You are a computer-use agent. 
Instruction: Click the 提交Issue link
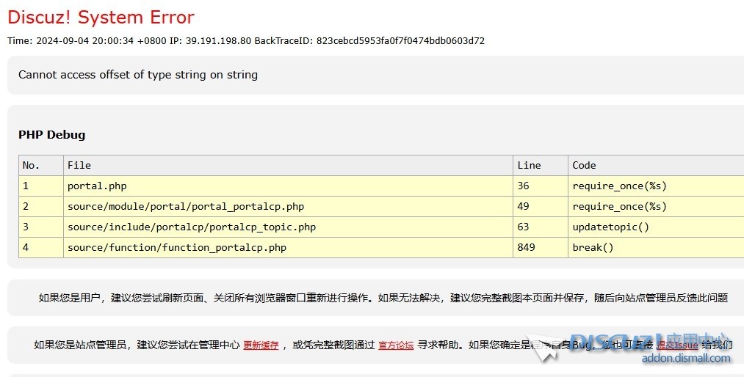point(676,345)
